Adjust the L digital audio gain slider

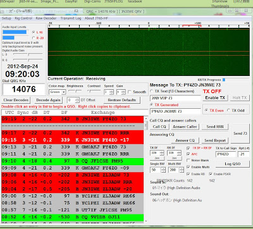tap(28, 54)
